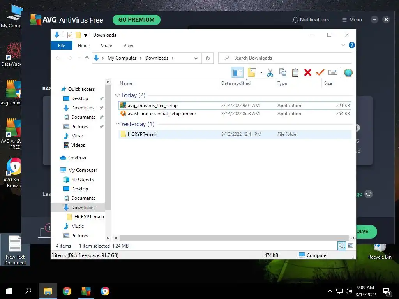Viewport: 399px width, 299px height.
Task: Open Notifications in the AVG window
Action: coord(311,20)
